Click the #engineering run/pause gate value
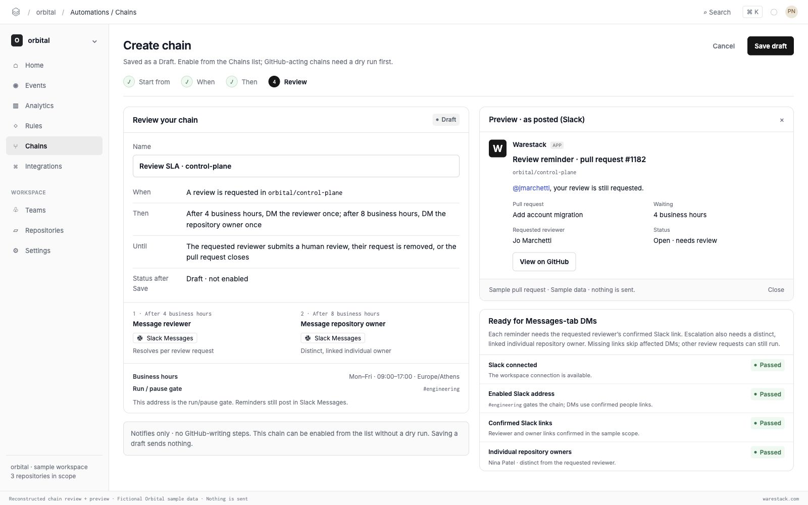 point(441,389)
